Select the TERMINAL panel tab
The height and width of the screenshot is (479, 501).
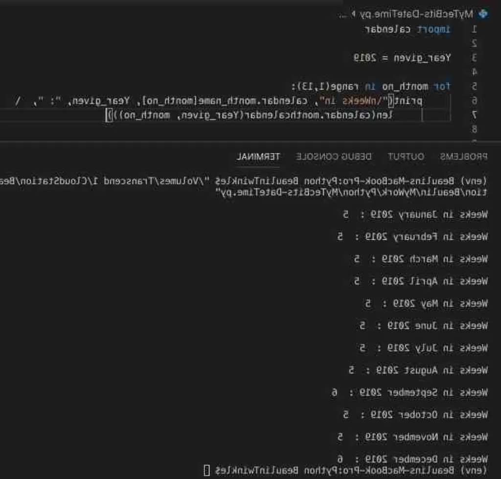tap(258, 157)
